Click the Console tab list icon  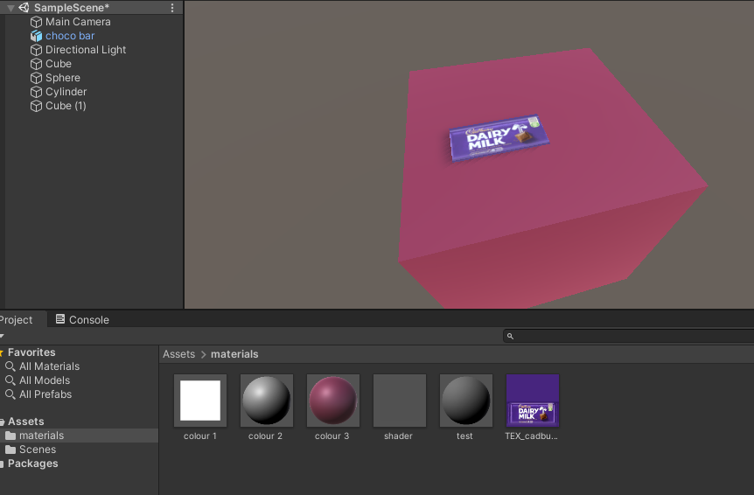60,319
